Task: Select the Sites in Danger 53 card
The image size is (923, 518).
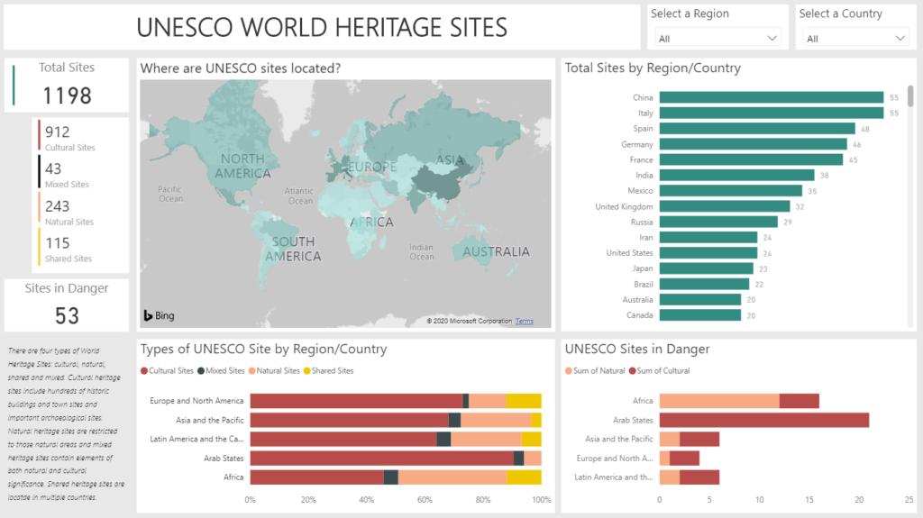Action: [x=67, y=304]
